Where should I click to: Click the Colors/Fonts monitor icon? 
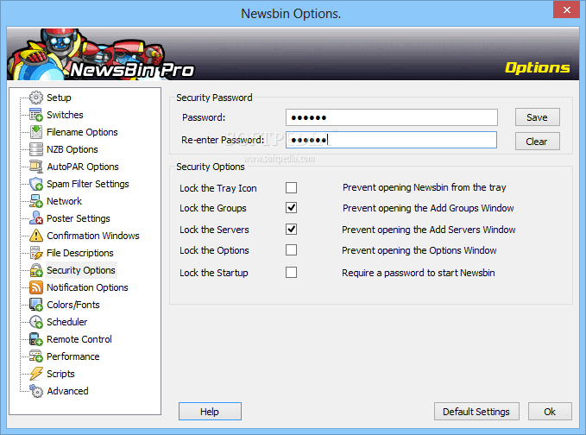(x=36, y=305)
